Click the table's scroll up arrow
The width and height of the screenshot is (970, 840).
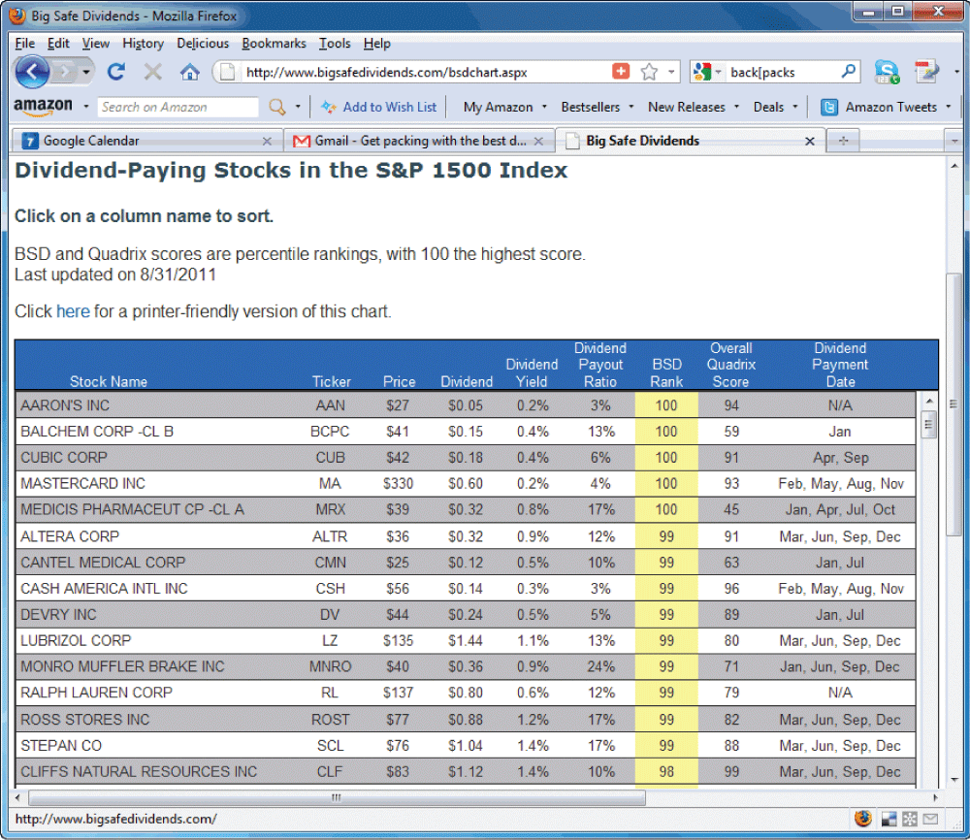[928, 402]
